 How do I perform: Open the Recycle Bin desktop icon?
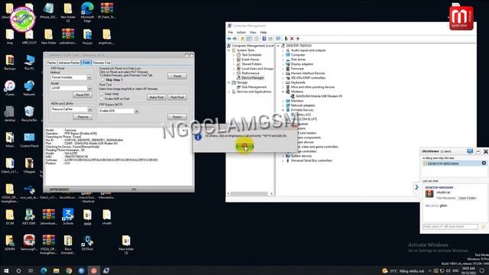[29, 114]
